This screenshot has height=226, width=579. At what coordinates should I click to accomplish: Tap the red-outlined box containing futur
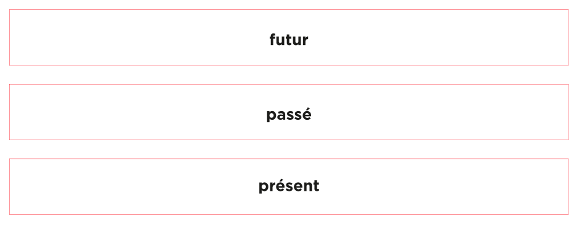(289, 38)
